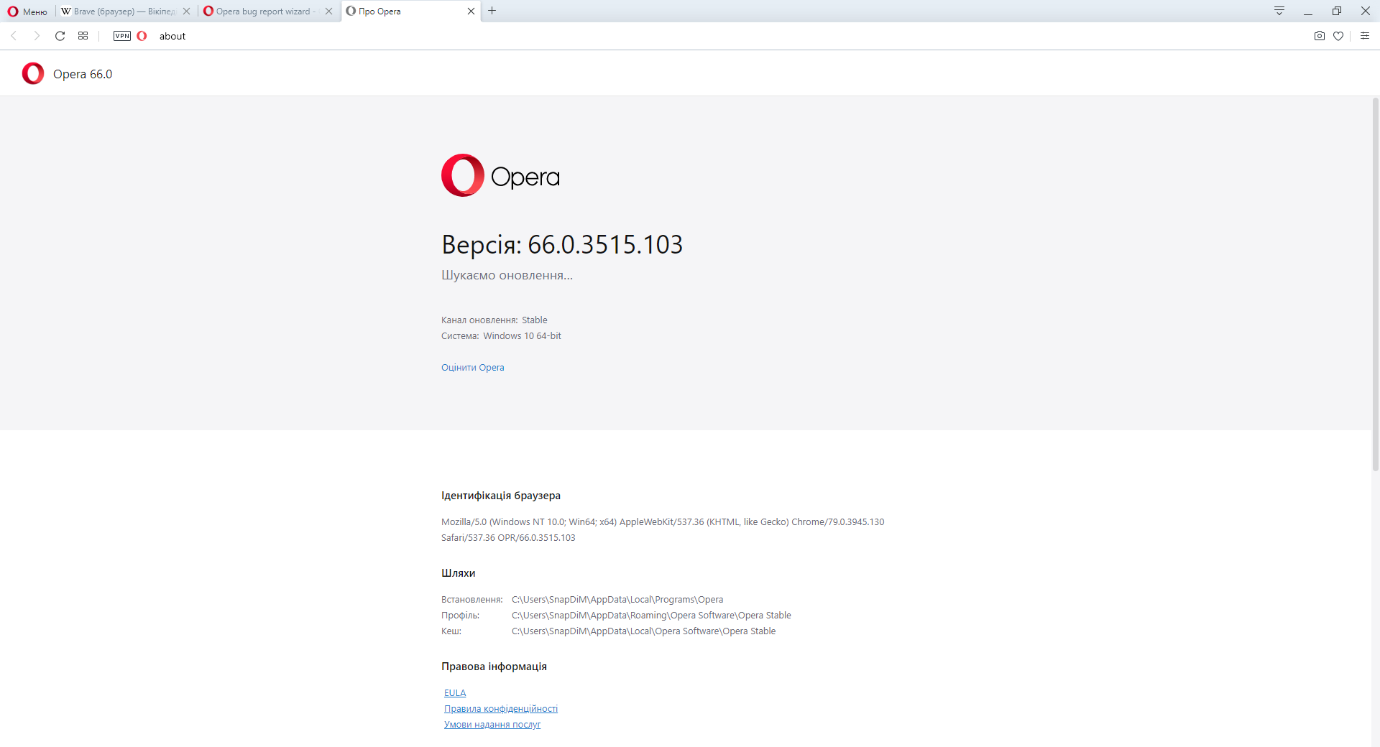Click the Встановлення install path
The width and height of the screenshot is (1380, 747).
617,600
